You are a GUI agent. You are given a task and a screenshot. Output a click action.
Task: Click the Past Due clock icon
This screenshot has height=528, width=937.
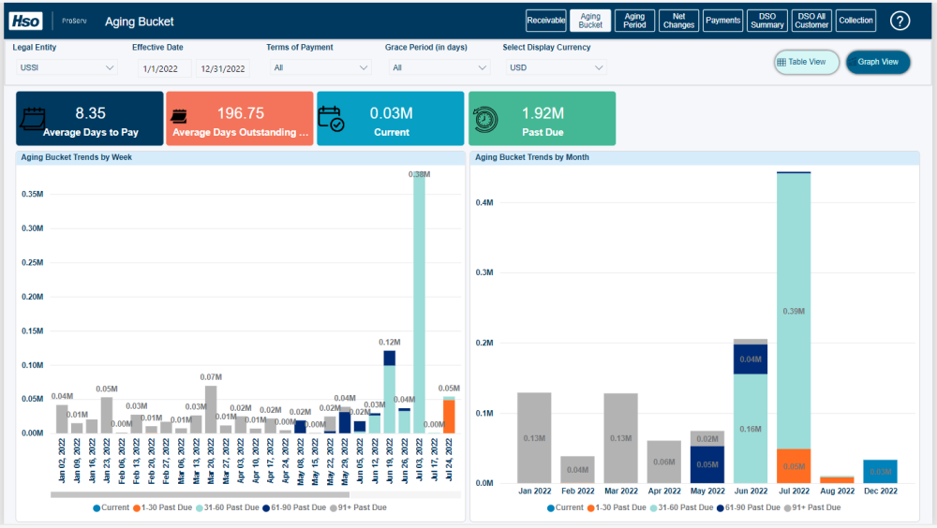tap(485, 119)
